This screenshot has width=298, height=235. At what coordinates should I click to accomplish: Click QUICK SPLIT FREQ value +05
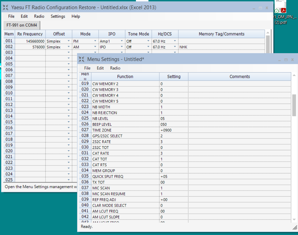pos(174,177)
